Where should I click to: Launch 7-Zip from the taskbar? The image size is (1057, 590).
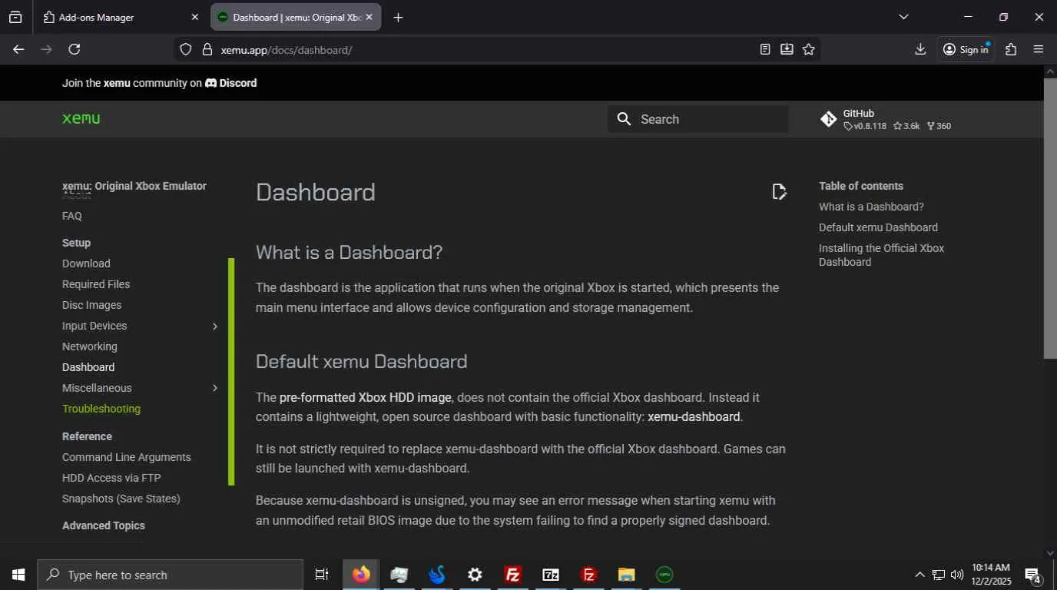pos(551,575)
